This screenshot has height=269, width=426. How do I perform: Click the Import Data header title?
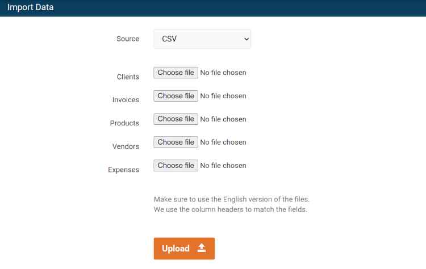(x=31, y=7)
